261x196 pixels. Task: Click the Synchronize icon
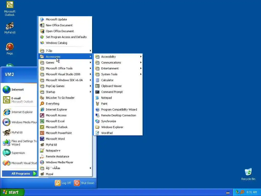pyautogui.click(x=97, y=121)
